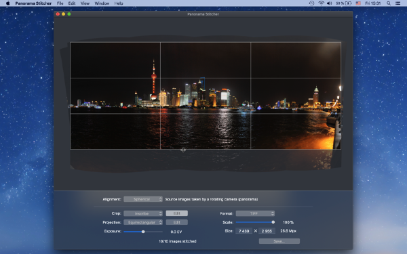Screen dimensions: 407x254
Task: Click the Exposure slider handle
Action: pyautogui.click(x=143, y=232)
